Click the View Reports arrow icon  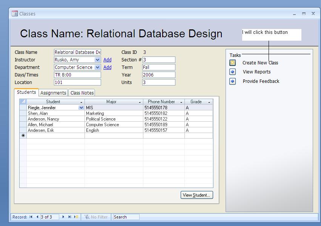233,72
